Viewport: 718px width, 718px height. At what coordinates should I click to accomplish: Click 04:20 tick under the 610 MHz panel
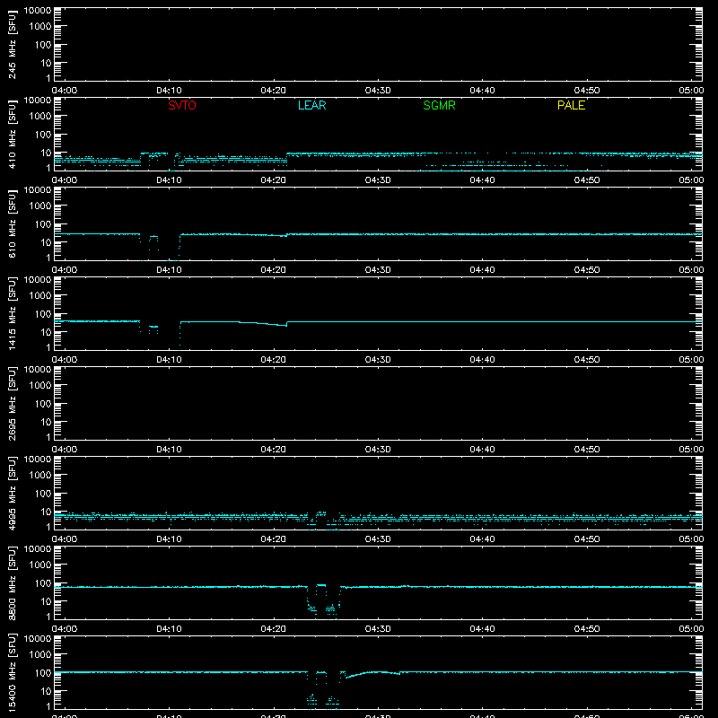point(274,270)
